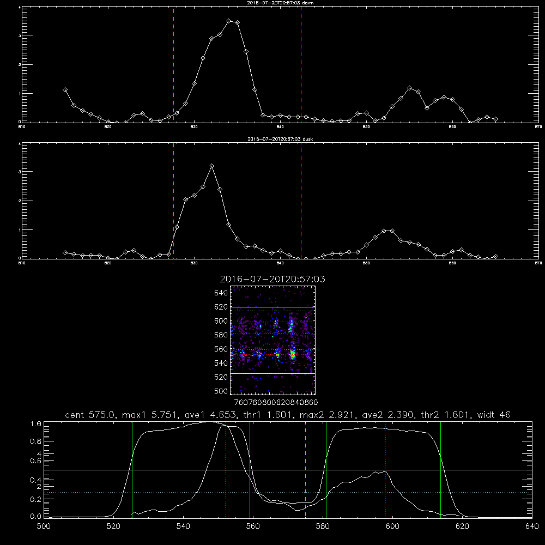Click the dawn plot title text
The height and width of the screenshot is (545, 545).
click(280, 2)
